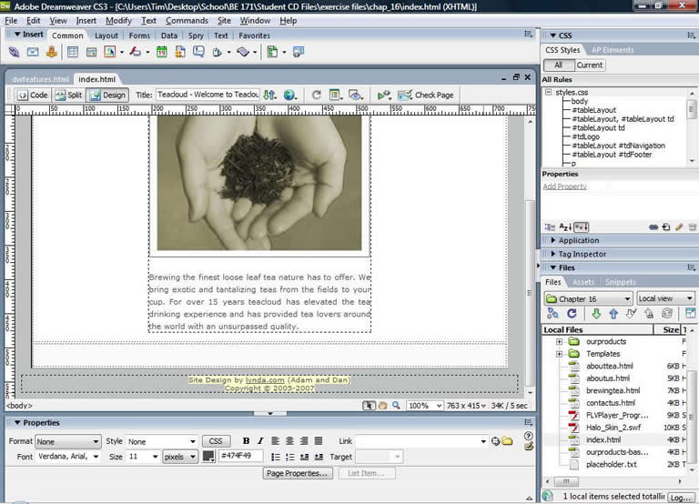This screenshot has height=504, width=699.
Task: Open the Visual aids eye icon
Action: (355, 95)
